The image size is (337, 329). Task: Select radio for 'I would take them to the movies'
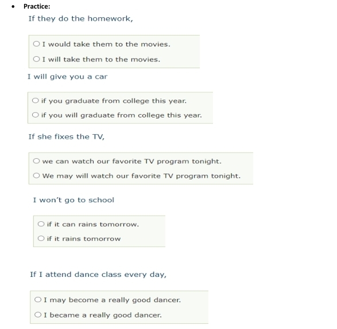point(36,44)
